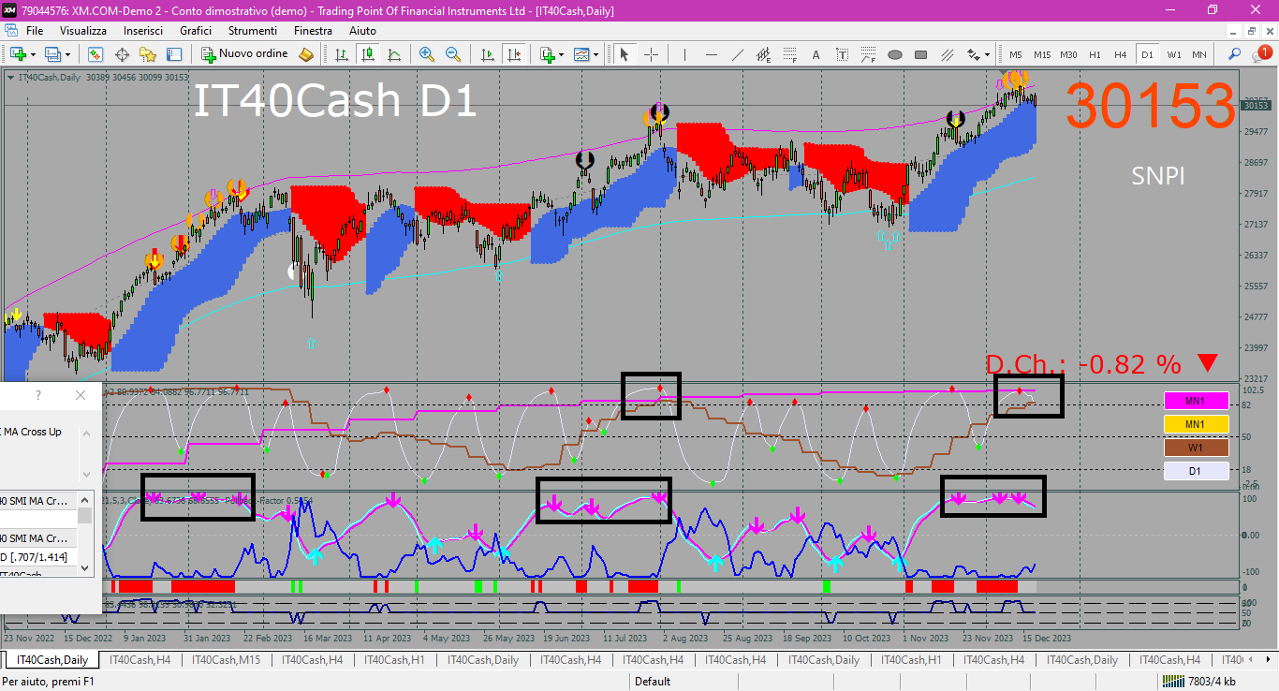Open the Navigator panel (star folder icon)

pyautogui.click(x=148, y=54)
